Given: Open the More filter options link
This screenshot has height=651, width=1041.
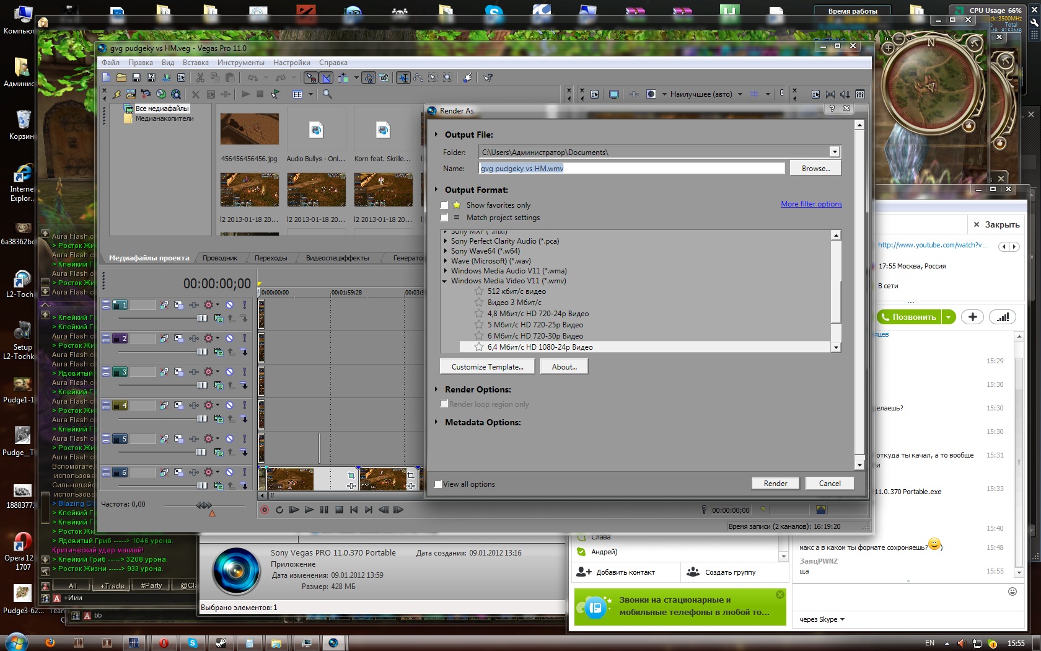Looking at the screenshot, I should pyautogui.click(x=810, y=204).
